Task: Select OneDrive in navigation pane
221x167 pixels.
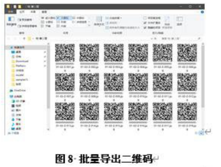Action: [x=18, y=90]
